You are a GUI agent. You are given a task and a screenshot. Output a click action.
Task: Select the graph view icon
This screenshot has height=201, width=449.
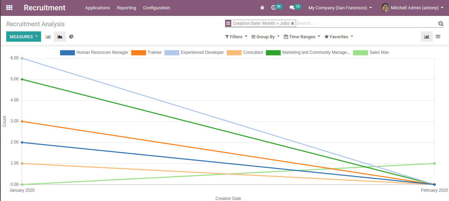(x=427, y=37)
